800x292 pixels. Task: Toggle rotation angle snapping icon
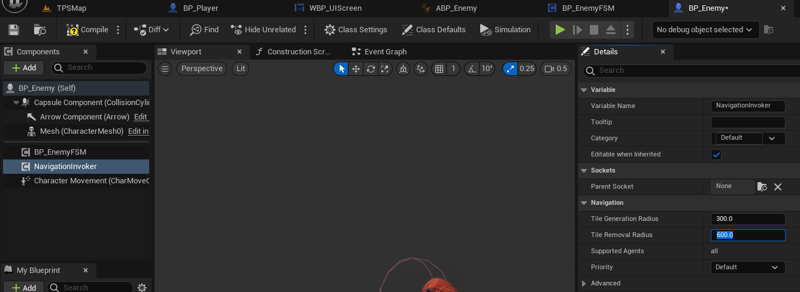(x=472, y=69)
